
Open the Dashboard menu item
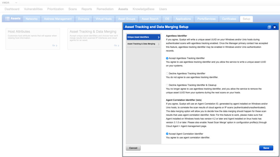click(12, 9)
